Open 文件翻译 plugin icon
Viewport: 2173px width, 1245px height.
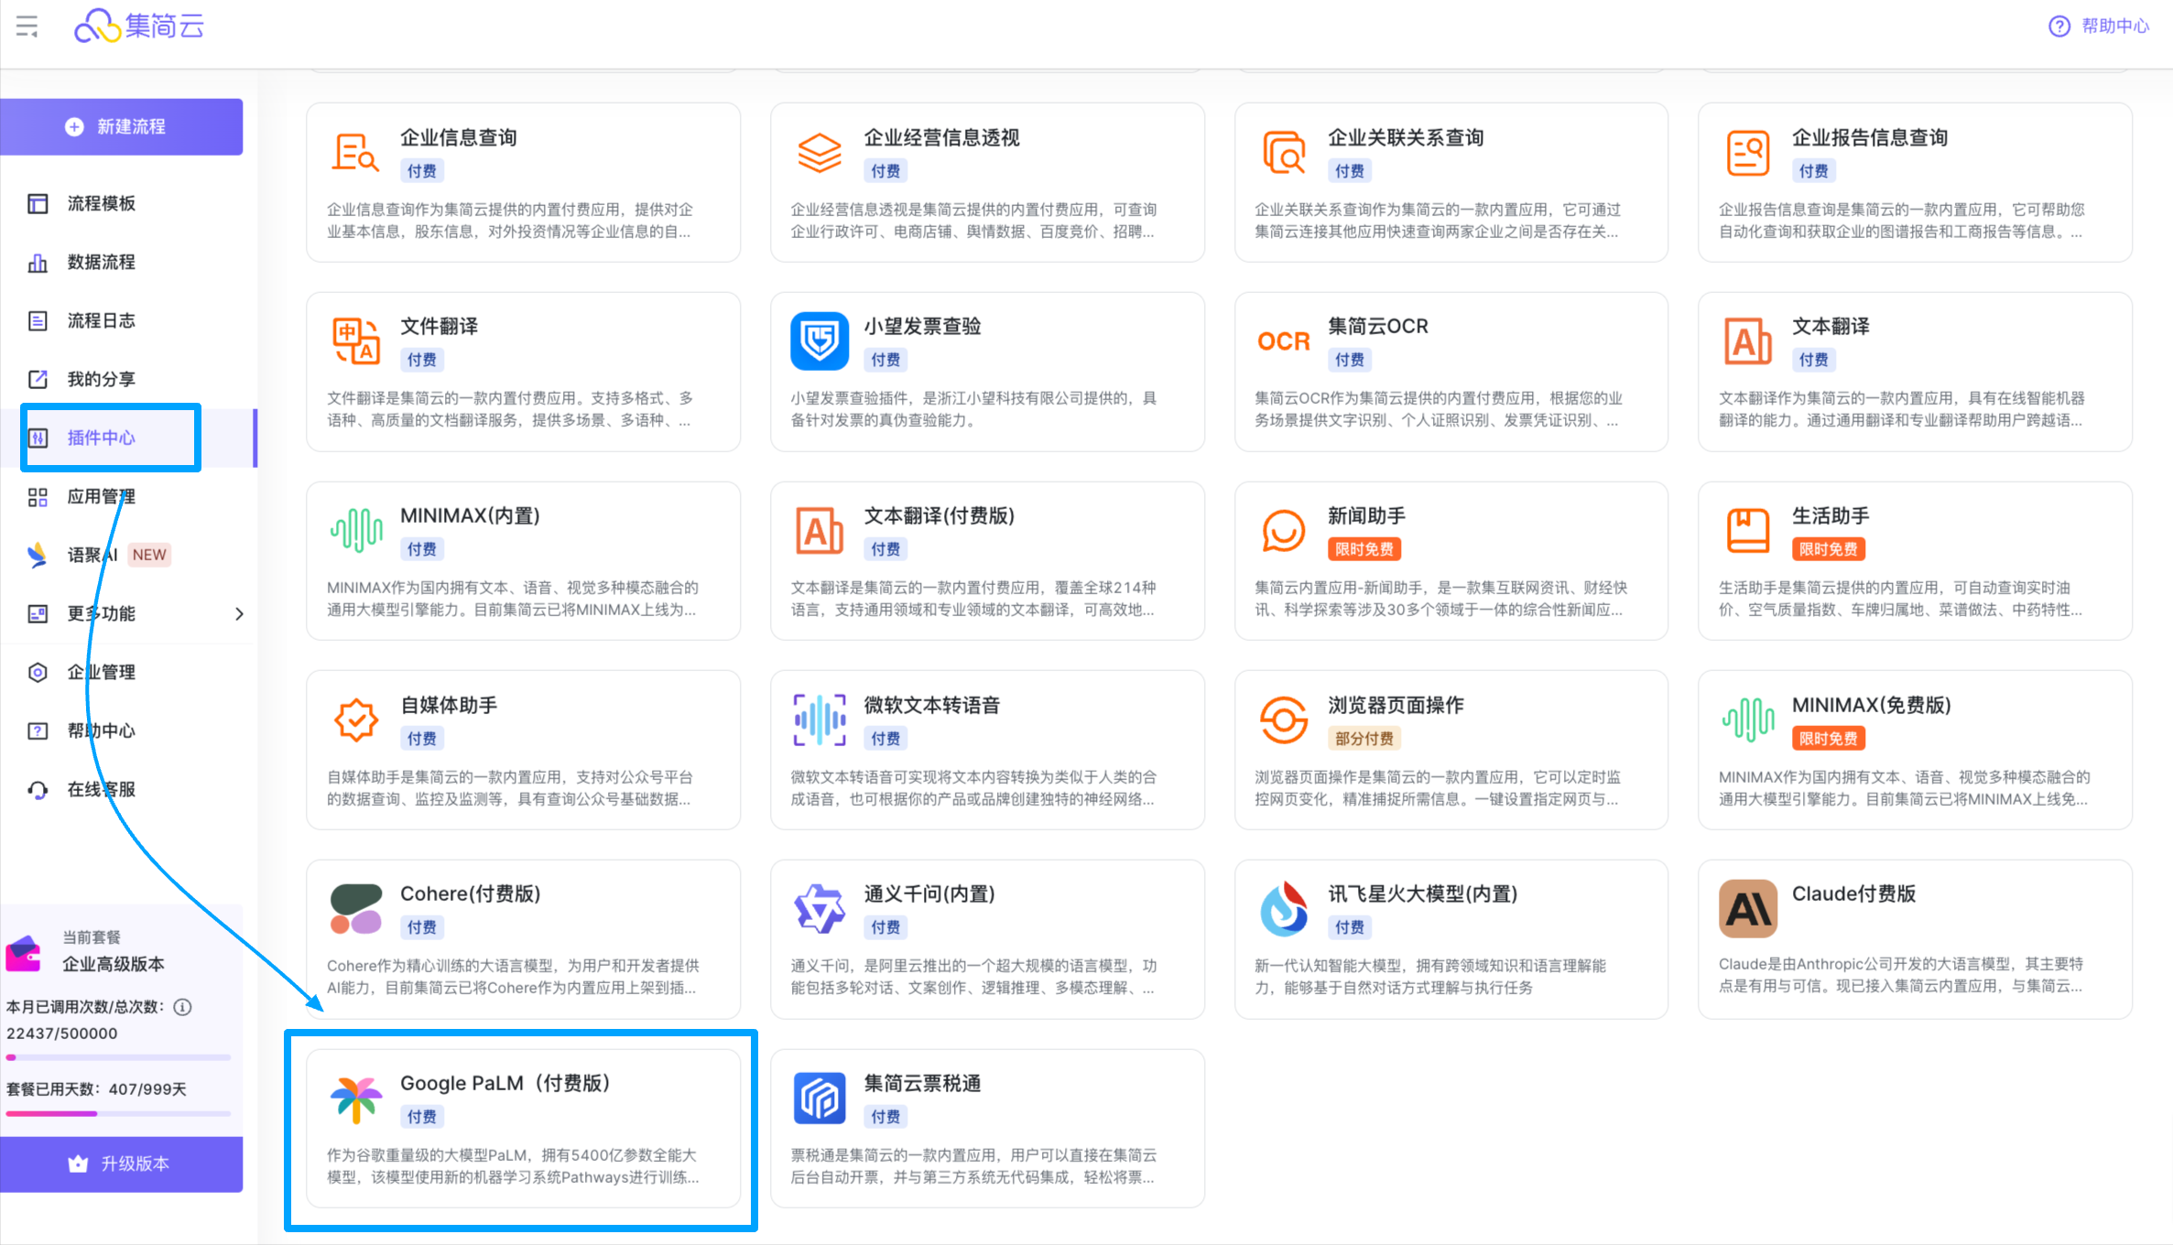(x=355, y=341)
